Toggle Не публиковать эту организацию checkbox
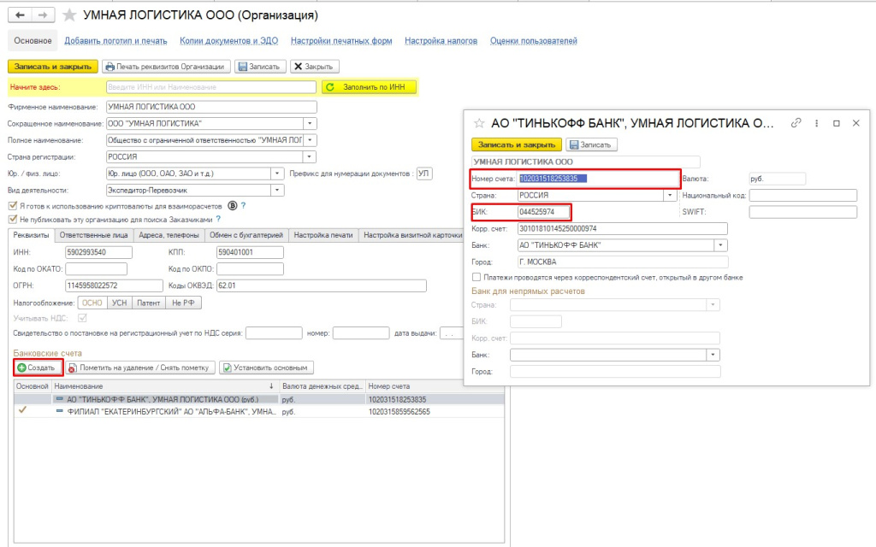Image resolution: width=876 pixels, height=547 pixels. [x=13, y=220]
